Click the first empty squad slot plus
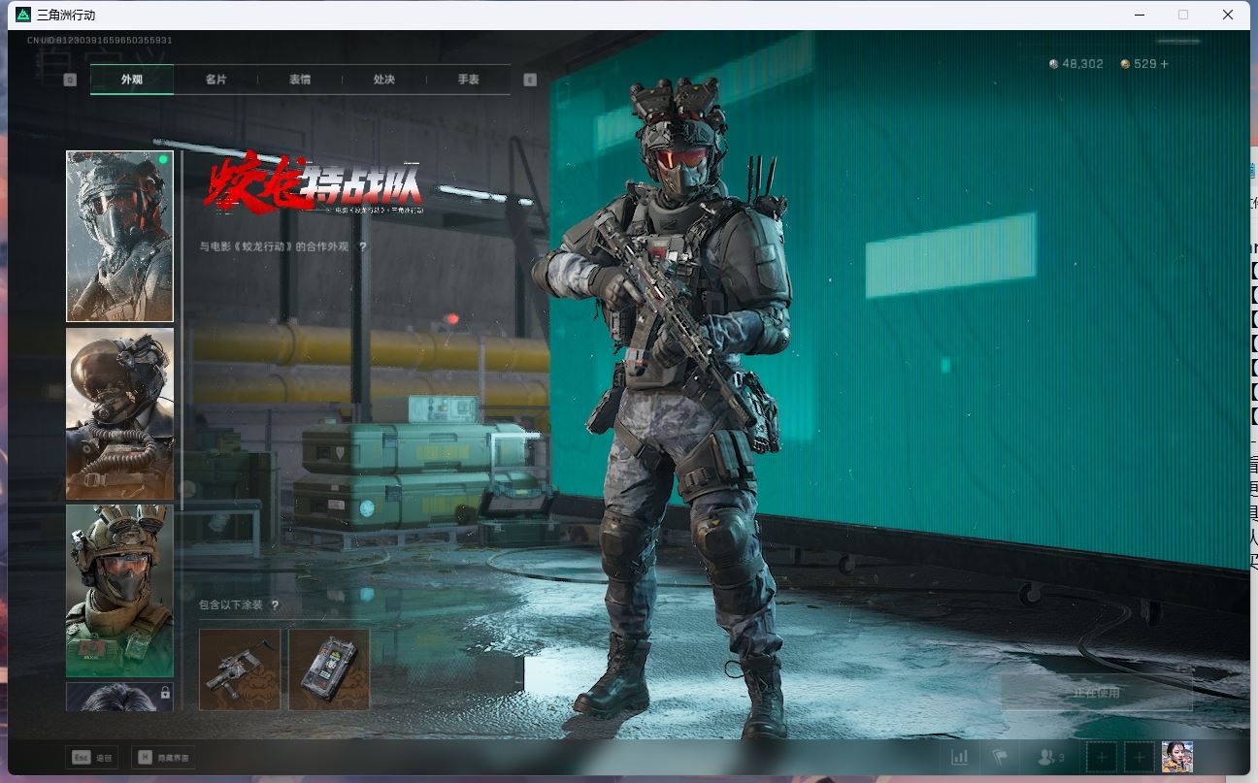The height and width of the screenshot is (783, 1258). click(x=1102, y=757)
